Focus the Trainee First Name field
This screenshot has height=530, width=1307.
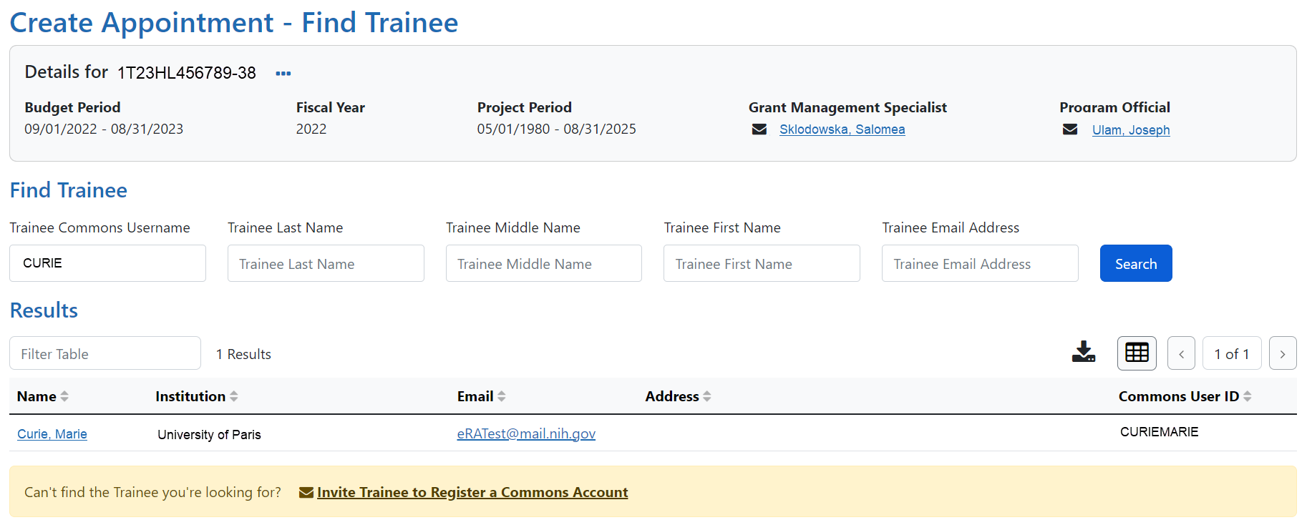[x=762, y=263]
